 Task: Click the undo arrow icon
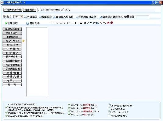tap(91, 23)
